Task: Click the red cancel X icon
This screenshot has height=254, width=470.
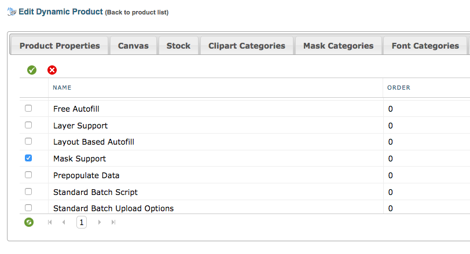Action: (x=52, y=70)
